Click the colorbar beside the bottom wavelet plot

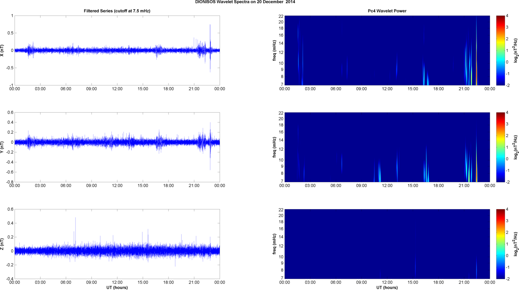point(500,244)
